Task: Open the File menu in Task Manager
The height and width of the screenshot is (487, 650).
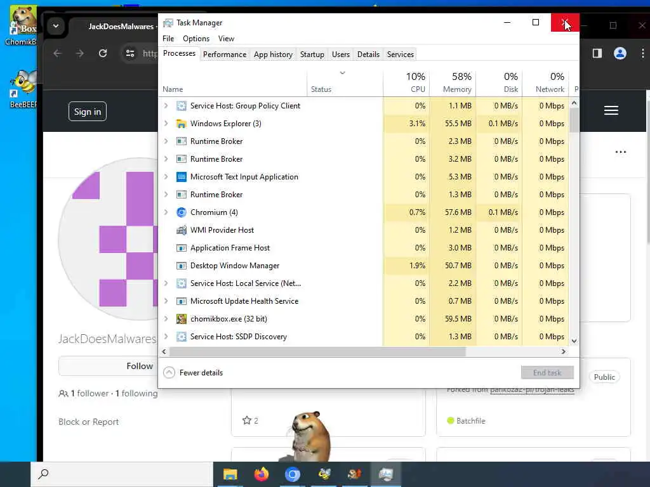Action: [168, 39]
